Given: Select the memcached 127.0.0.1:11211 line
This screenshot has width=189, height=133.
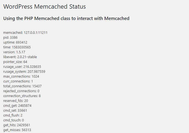Looking at the screenshot, I should tap(25, 33).
